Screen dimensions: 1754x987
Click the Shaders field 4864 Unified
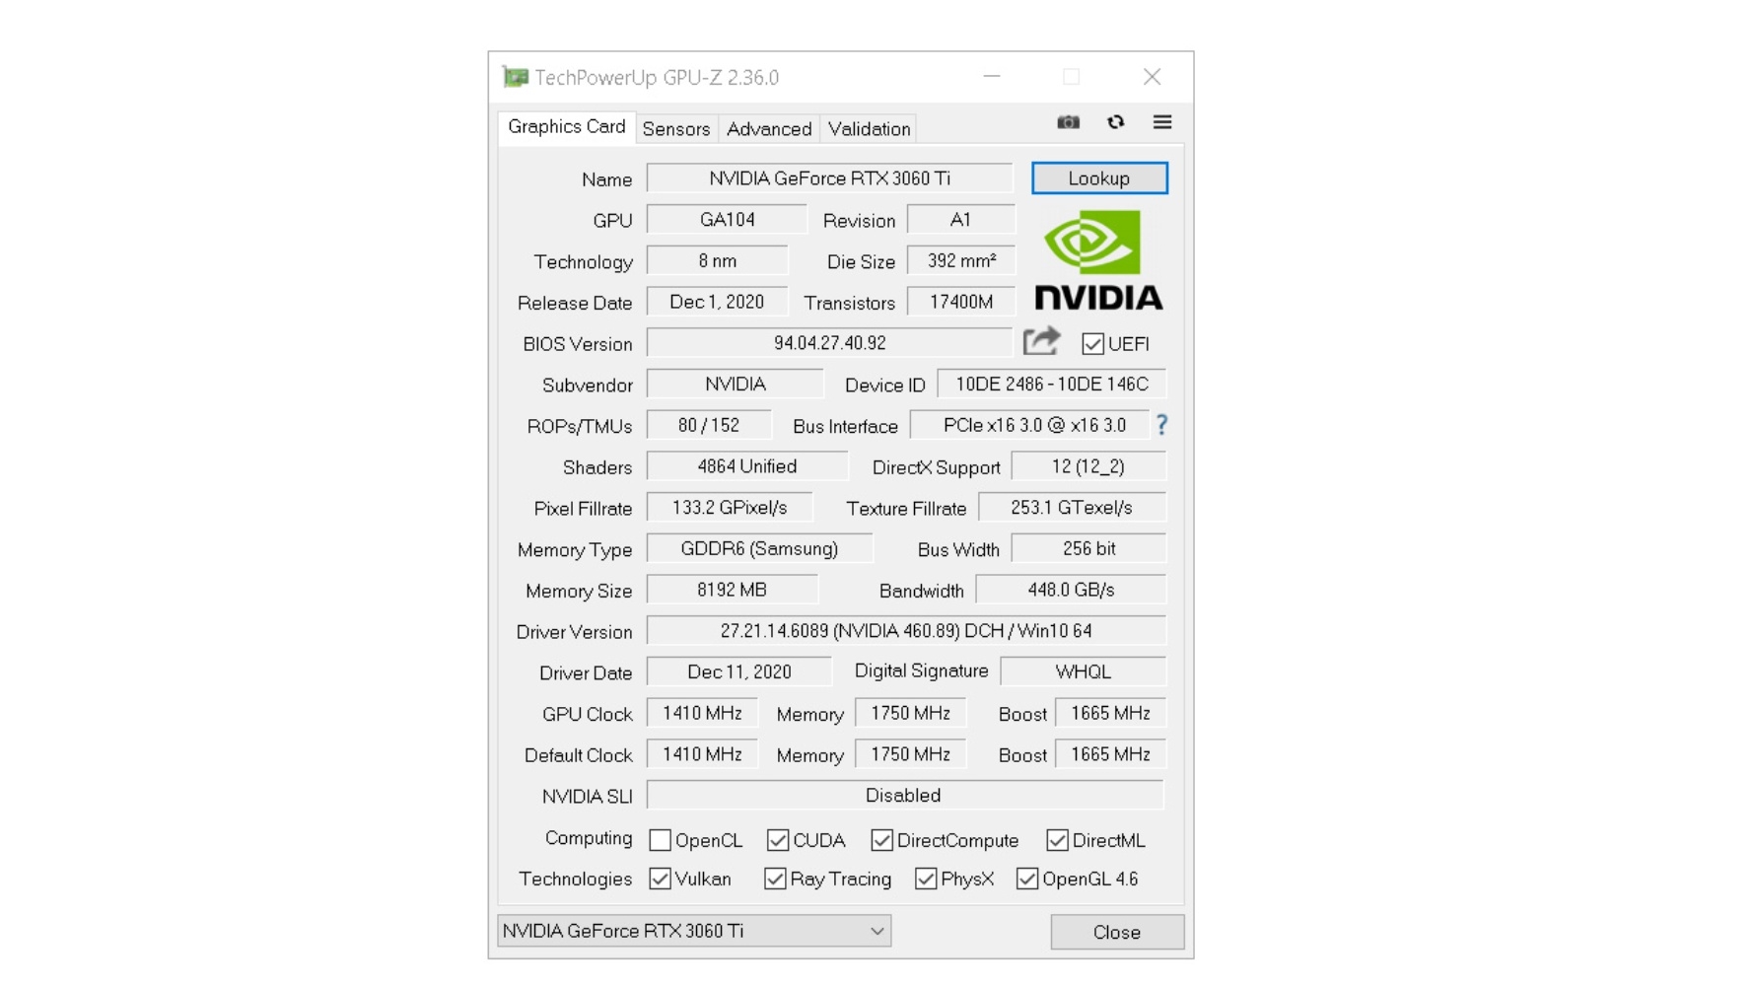pyautogui.click(x=746, y=466)
